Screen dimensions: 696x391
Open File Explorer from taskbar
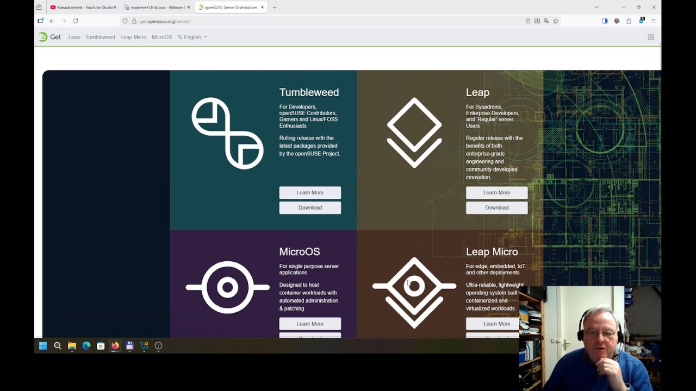(x=72, y=345)
